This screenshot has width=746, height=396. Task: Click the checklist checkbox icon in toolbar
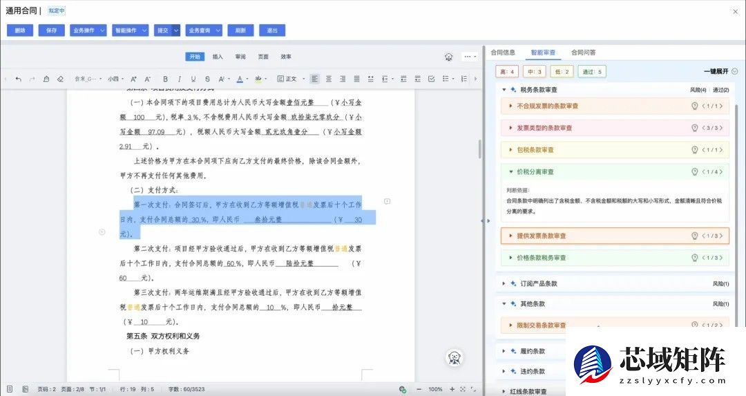click(432, 79)
